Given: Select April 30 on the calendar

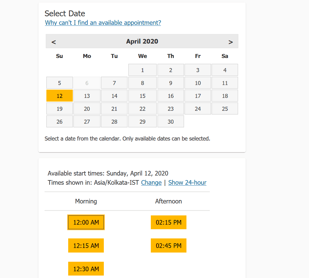Looking at the screenshot, I should coord(170,121).
